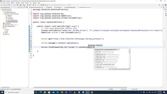Click the Java perspective icon at top right
Screen dimensions: 167x94
[x=165, y=5]
